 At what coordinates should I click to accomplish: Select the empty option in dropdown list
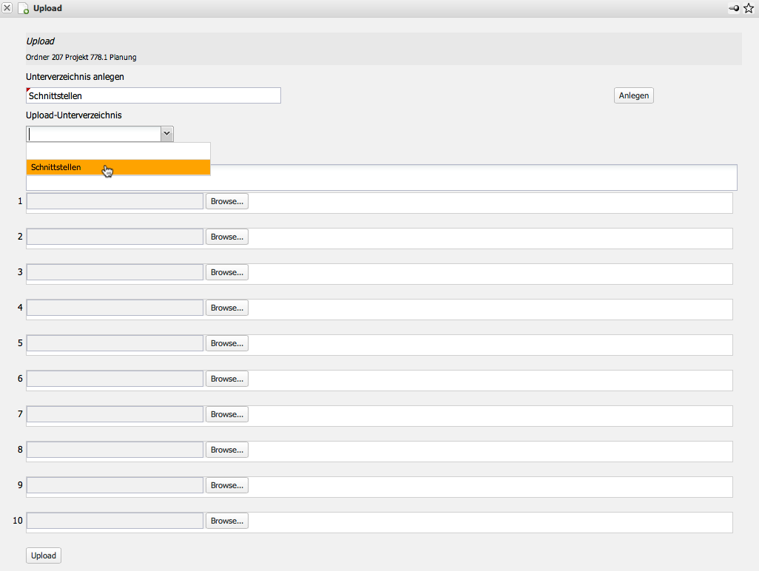pos(118,151)
